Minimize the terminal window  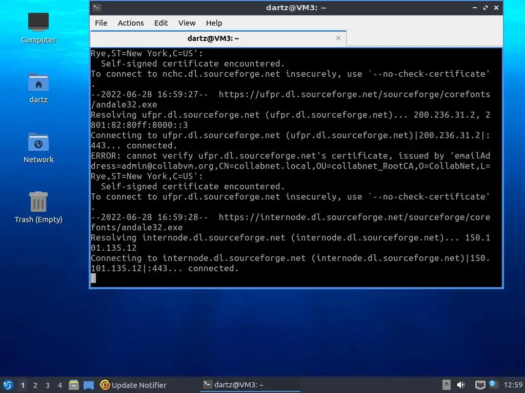[x=475, y=7]
